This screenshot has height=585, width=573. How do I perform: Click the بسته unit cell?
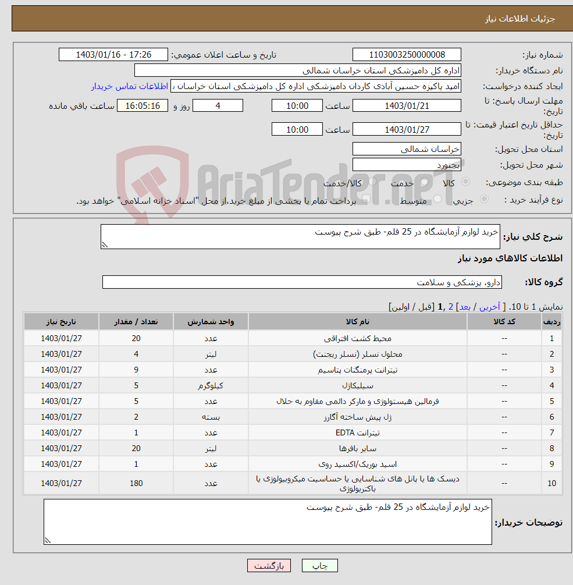[x=211, y=417]
